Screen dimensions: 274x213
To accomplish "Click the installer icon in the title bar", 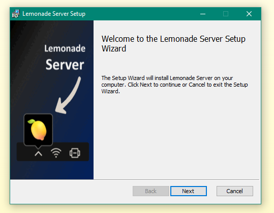I will pyautogui.click(x=16, y=14).
